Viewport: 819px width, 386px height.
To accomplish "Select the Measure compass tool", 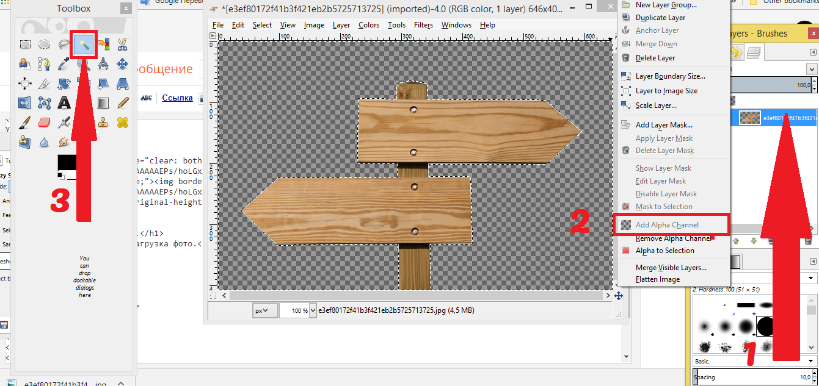I will point(103,63).
